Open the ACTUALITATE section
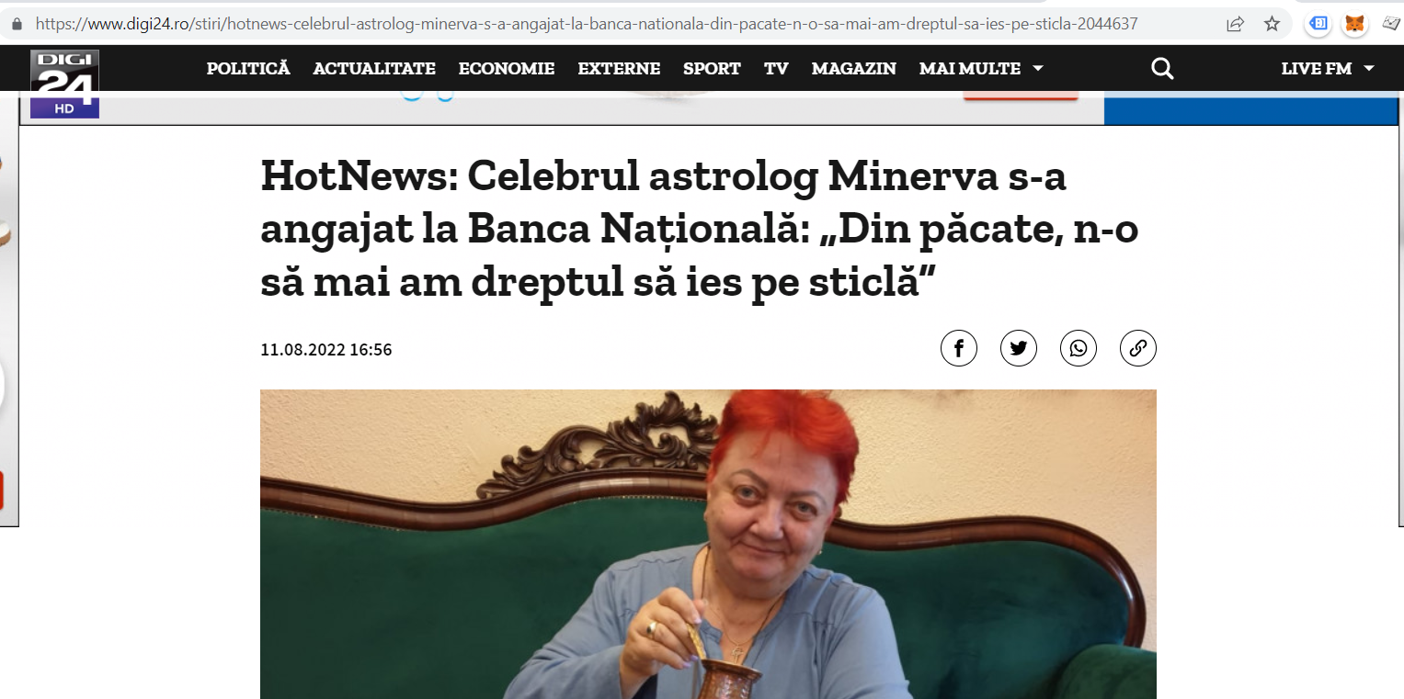Screen dimensions: 1404x699 374,68
